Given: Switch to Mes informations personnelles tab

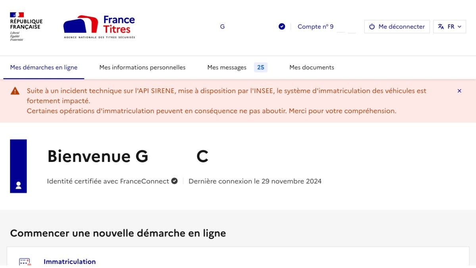Looking at the screenshot, I should (x=142, y=67).
